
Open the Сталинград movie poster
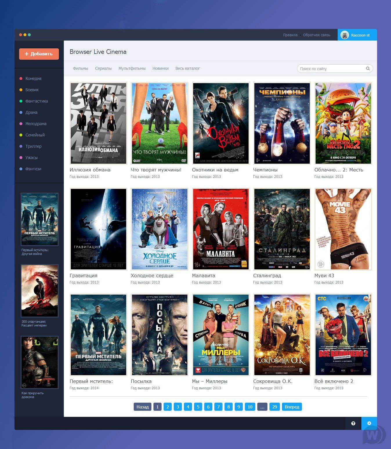tap(282, 229)
